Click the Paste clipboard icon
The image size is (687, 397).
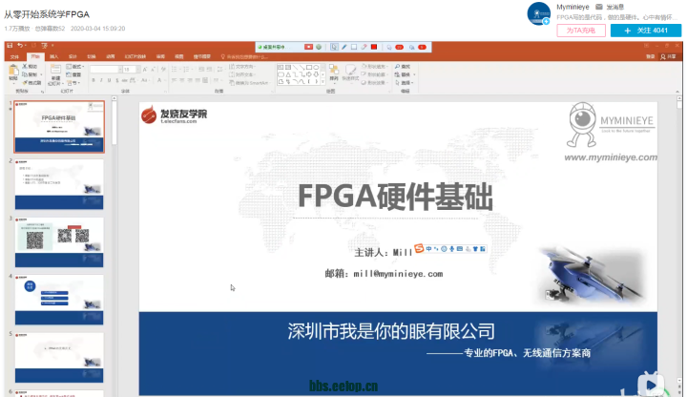(13, 71)
